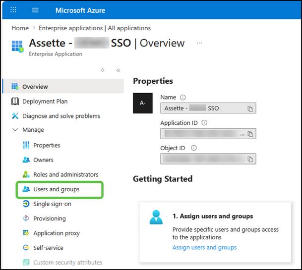Collapse the sidebar with double chevron
302x270 pixels.
point(118,70)
